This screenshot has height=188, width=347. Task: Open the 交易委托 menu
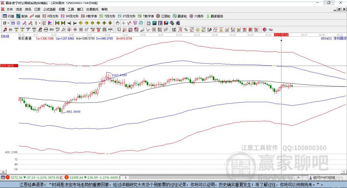click(x=92, y=9)
